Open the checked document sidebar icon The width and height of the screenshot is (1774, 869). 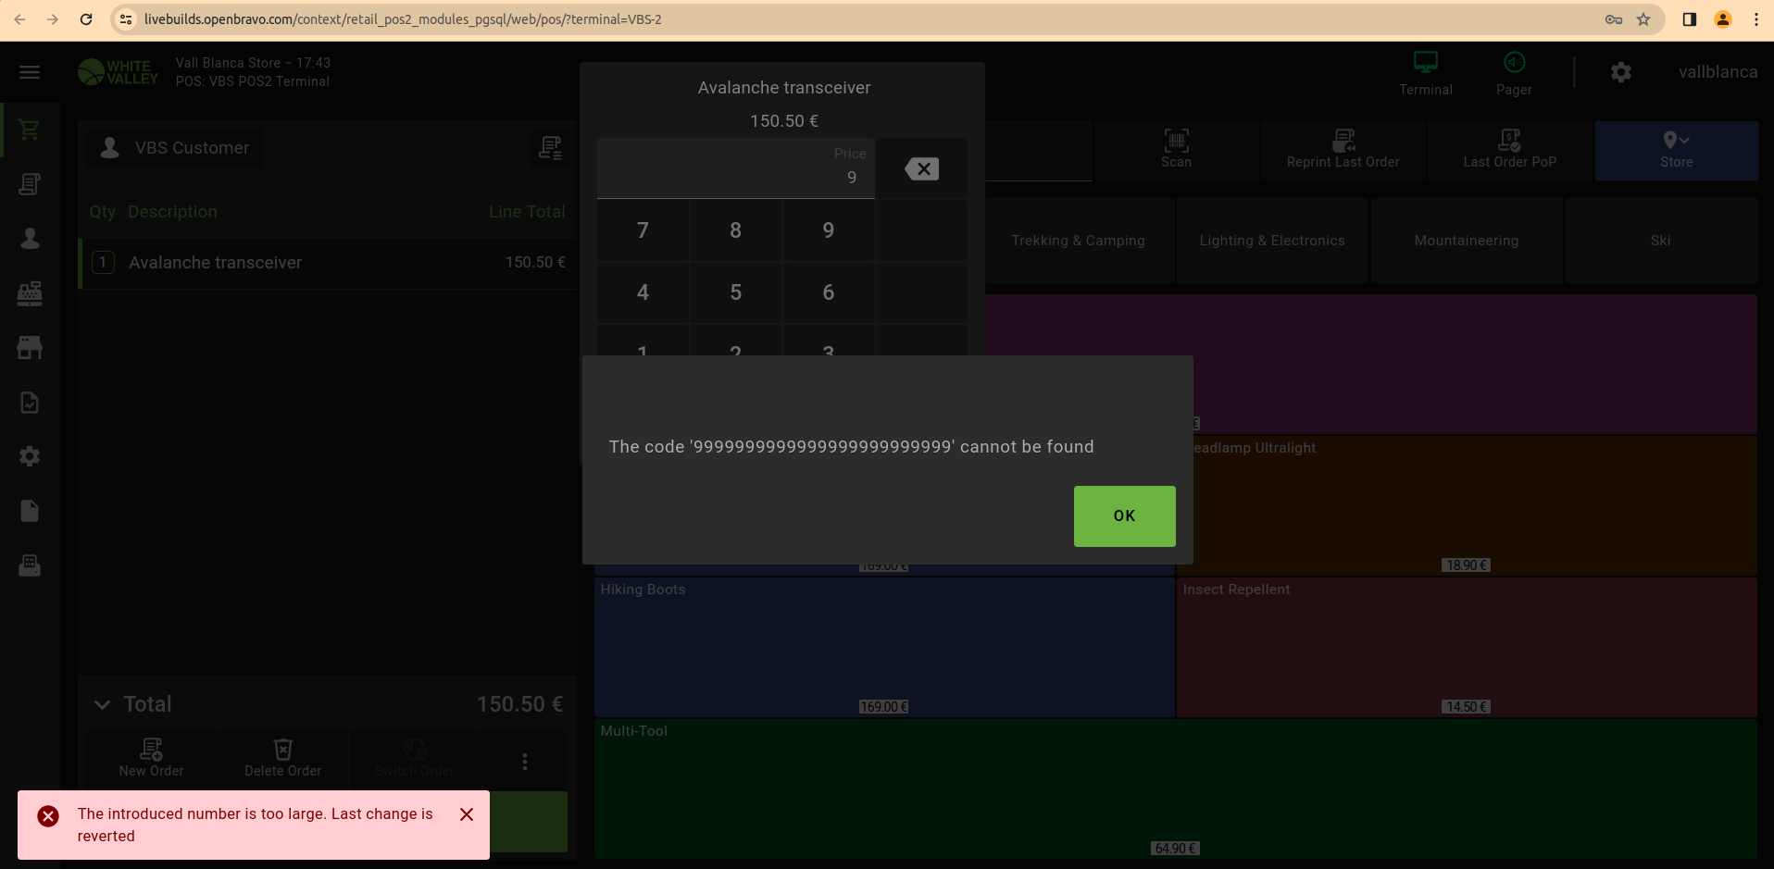[x=30, y=403]
